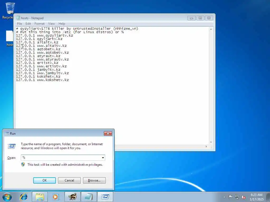This screenshot has height=202, width=270.
Task: Switch to the Run taskbar button
Action: pos(105,197)
